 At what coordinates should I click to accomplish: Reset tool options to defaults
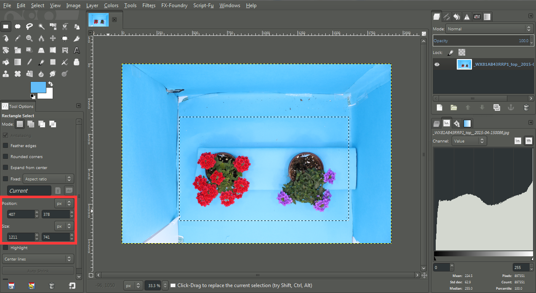point(72,285)
